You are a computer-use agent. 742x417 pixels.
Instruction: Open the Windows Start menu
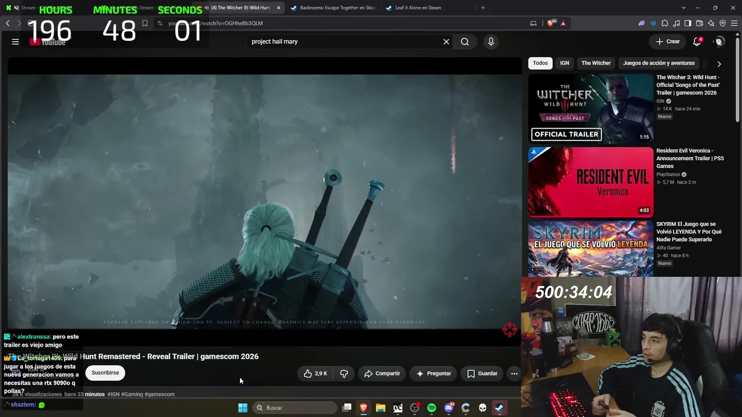243,408
